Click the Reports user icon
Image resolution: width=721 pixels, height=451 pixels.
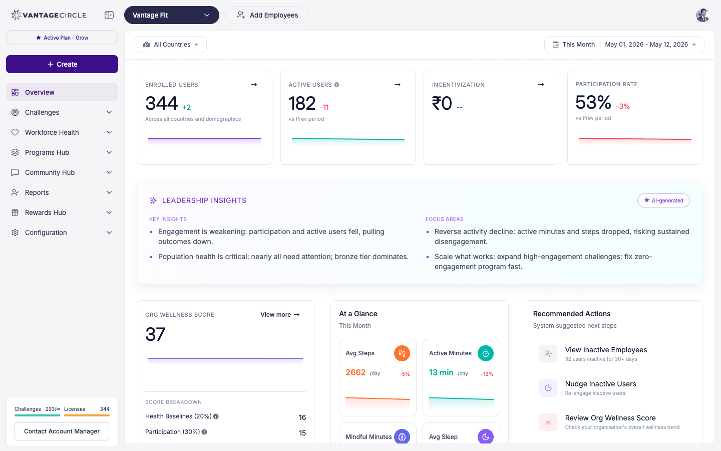pyautogui.click(x=15, y=192)
